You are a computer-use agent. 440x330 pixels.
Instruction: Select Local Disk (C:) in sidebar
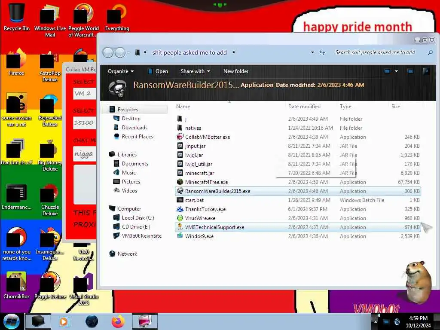click(x=138, y=218)
